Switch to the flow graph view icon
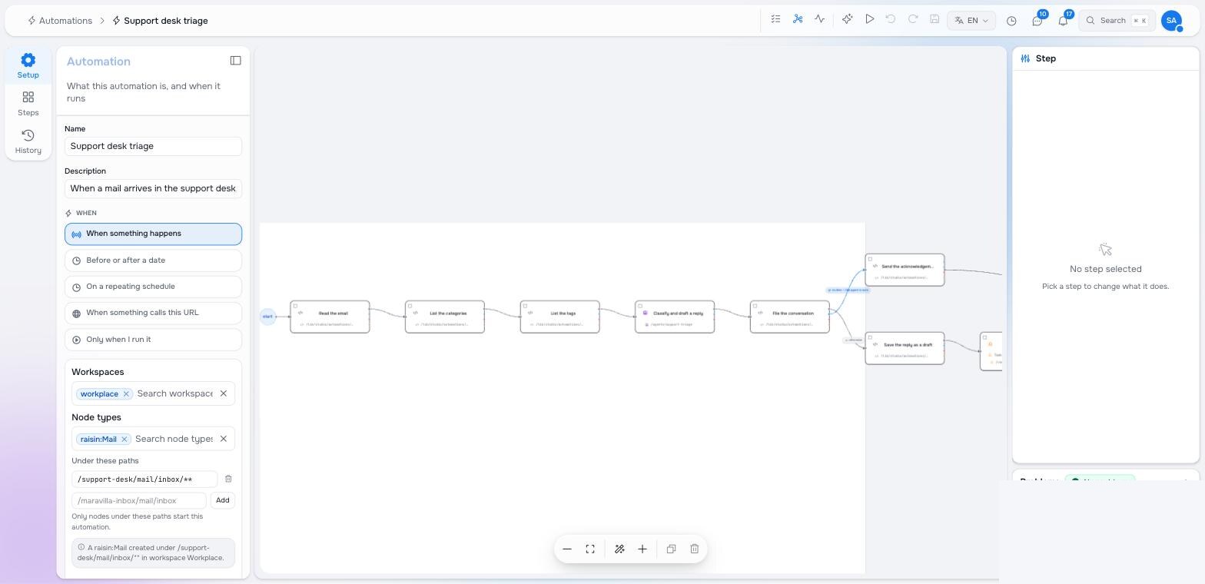This screenshot has width=1205, height=584. pyautogui.click(x=798, y=19)
